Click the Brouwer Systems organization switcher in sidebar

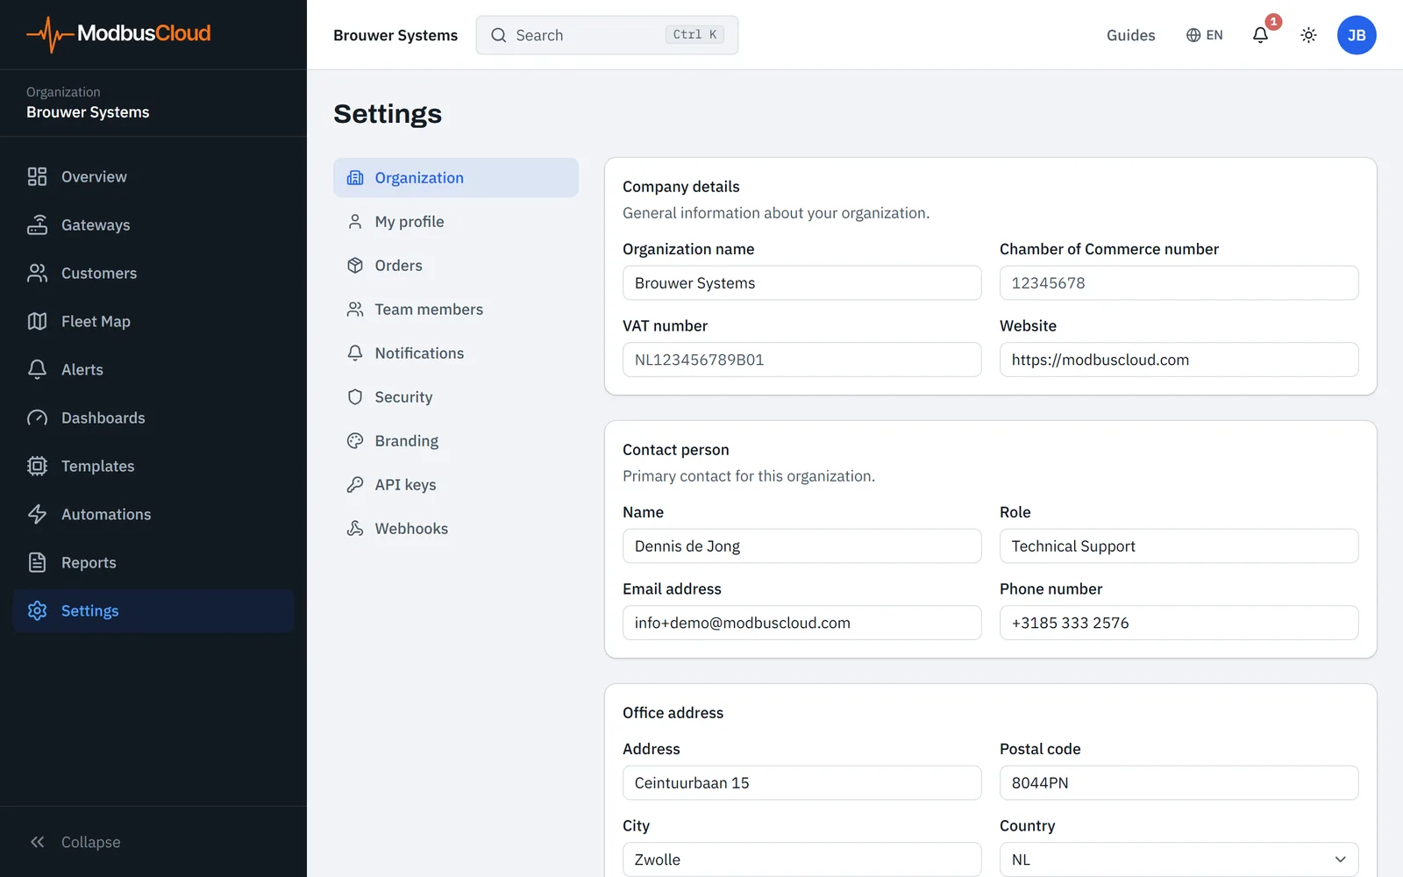tap(88, 103)
